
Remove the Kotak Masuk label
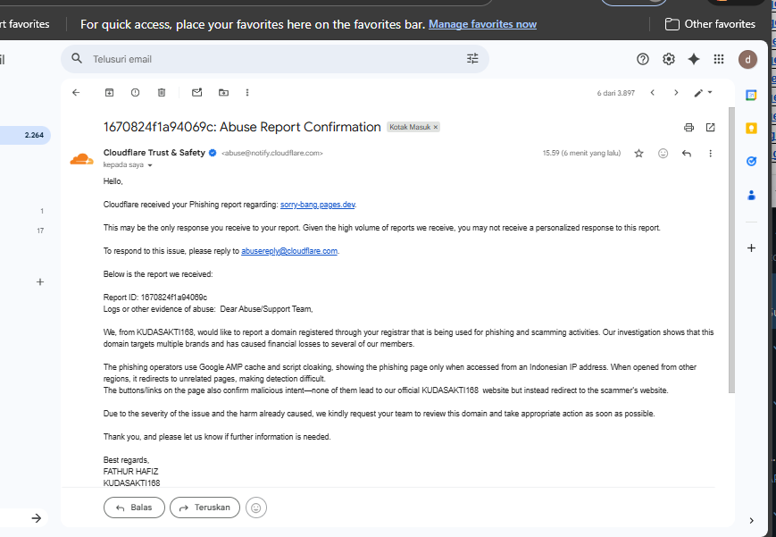point(436,127)
